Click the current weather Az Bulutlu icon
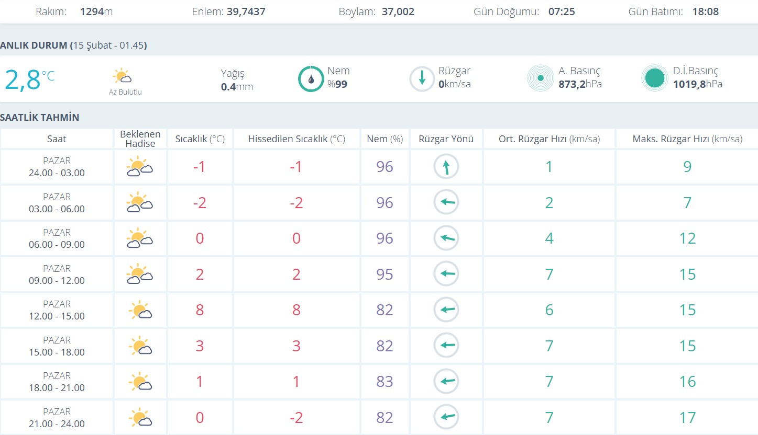758x435 pixels. 122,76
